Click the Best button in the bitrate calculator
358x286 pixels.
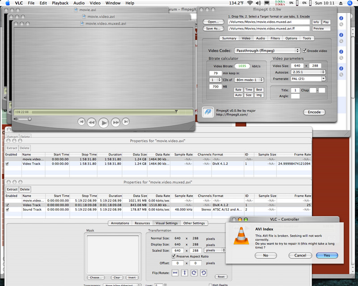(259, 90)
